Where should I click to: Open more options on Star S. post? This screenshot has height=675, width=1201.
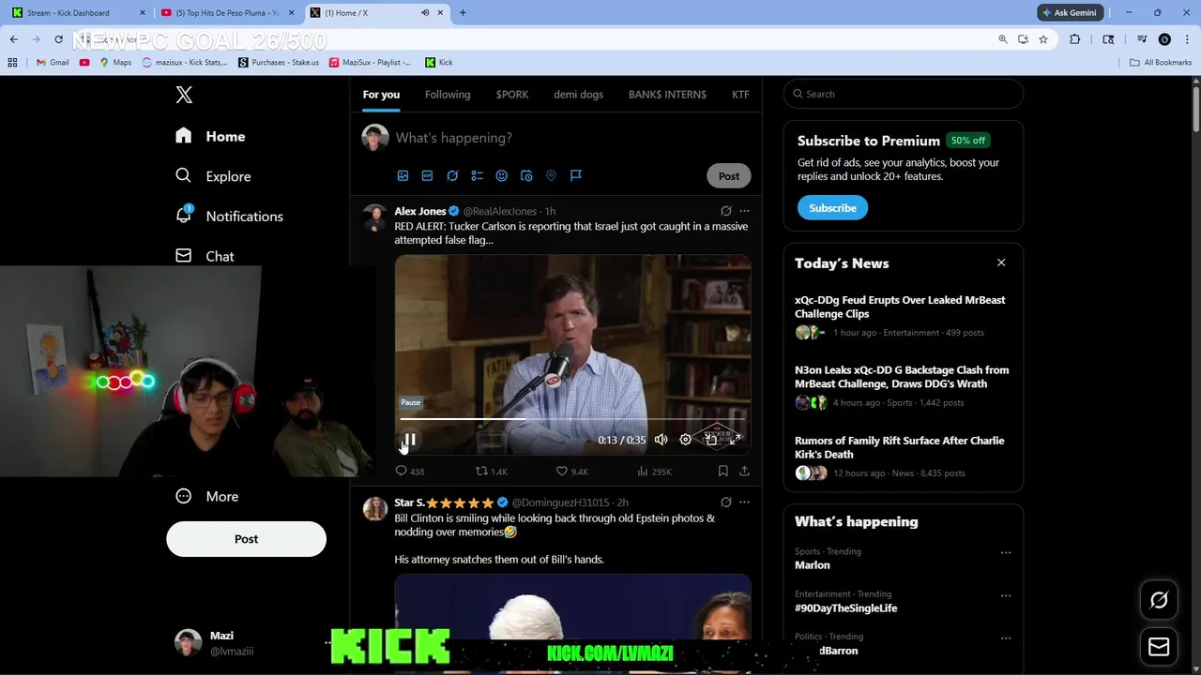click(x=744, y=502)
